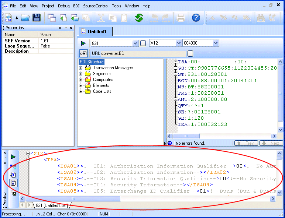This screenshot has width=285, height=218.
Task: Expand the Transaction Messages tree node
Action: click(81, 68)
